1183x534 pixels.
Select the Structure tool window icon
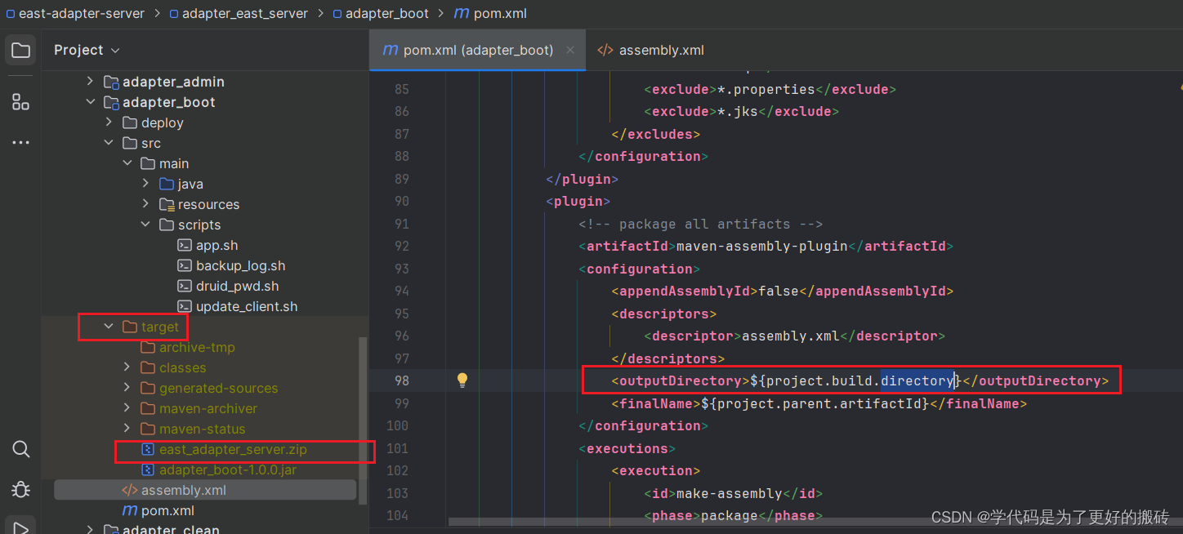[x=20, y=101]
